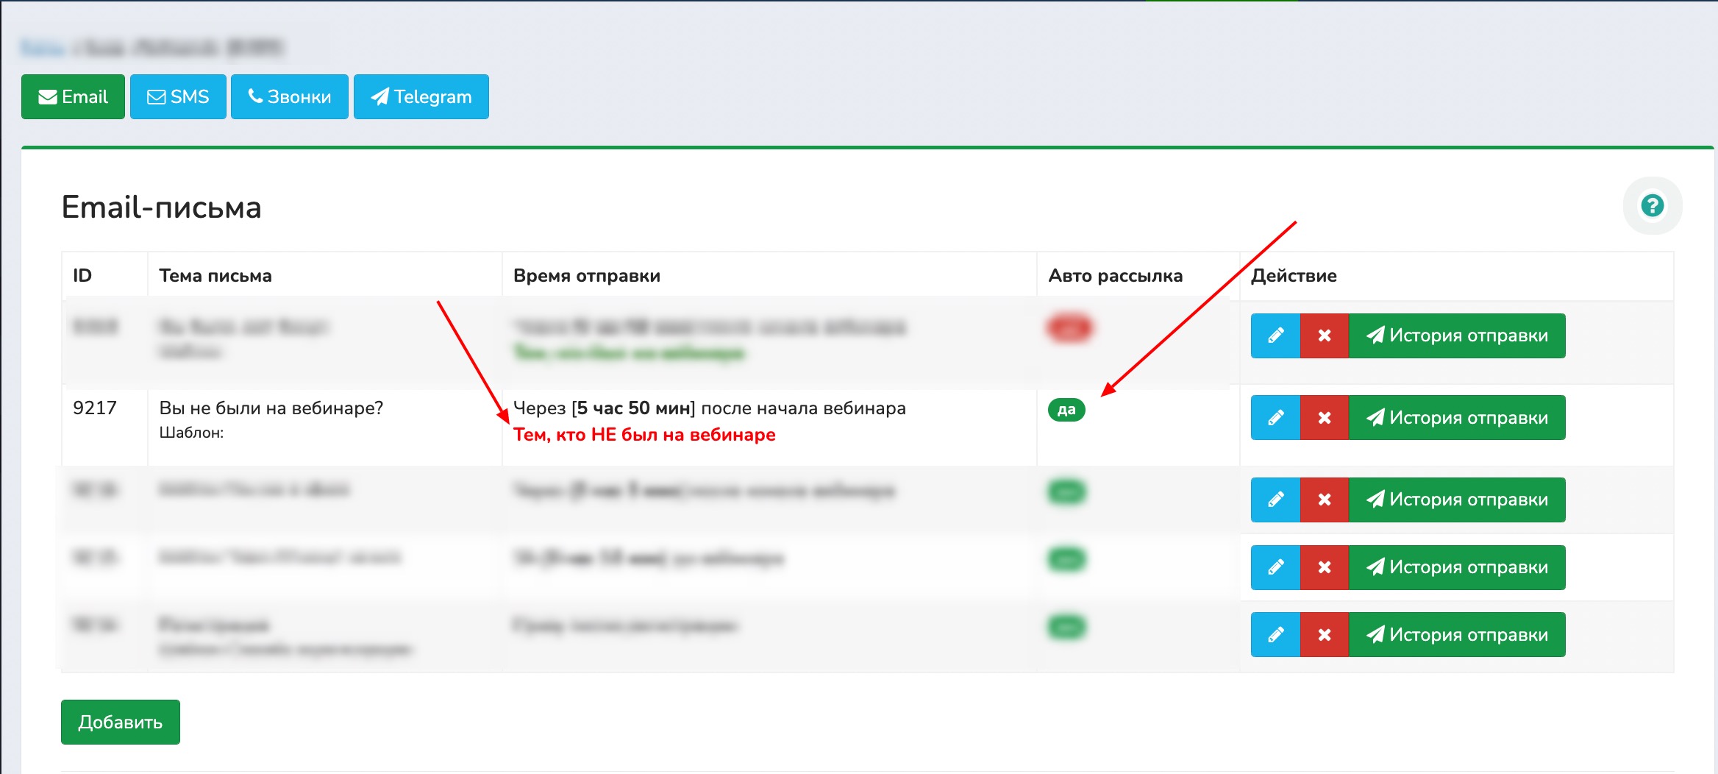The height and width of the screenshot is (774, 1718).
Task: Delete email 9217 with the red X
Action: click(x=1324, y=418)
